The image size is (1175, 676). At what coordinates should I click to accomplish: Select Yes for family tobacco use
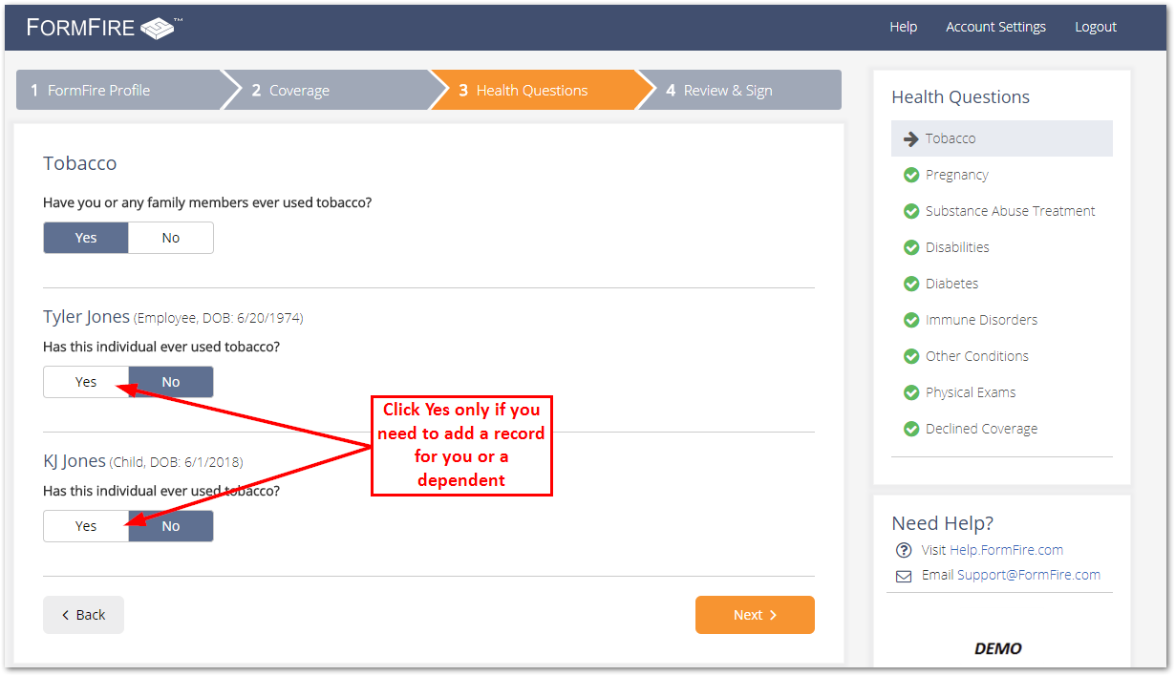(86, 238)
